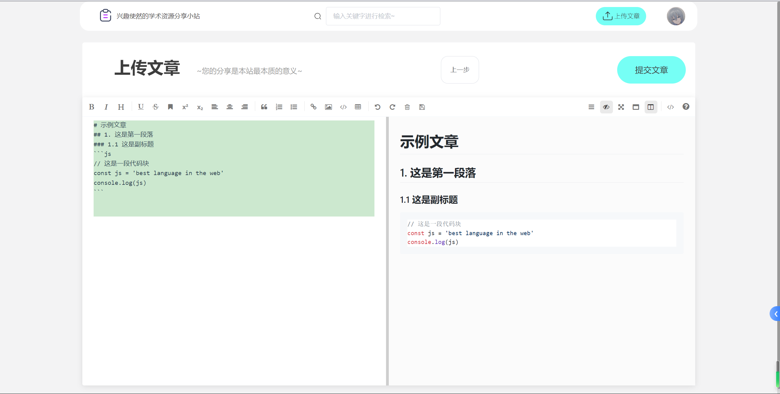The image size is (780, 394).
Task: Click the 上传文章 page title
Action: (x=147, y=68)
